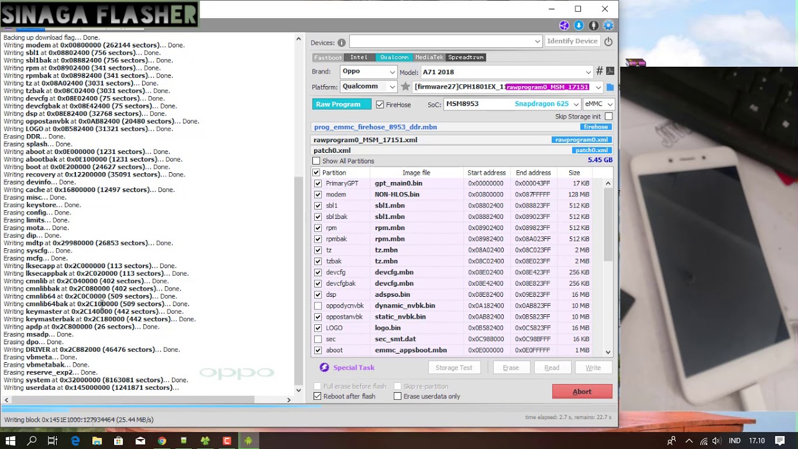Viewport: 798px width, 449px height.
Task: Toggle the FireHose checkbox
Action: point(380,105)
